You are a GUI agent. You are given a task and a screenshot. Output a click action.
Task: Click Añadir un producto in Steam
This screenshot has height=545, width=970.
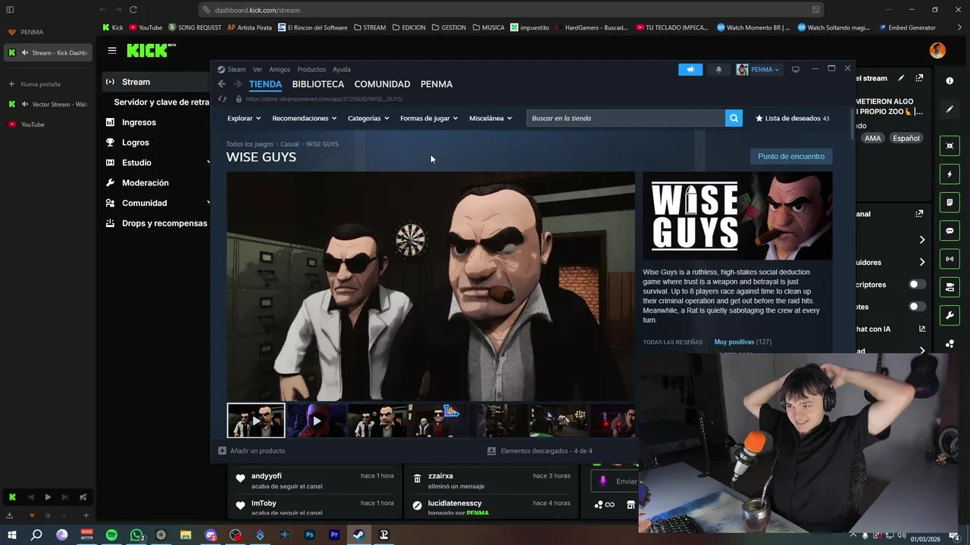tap(252, 450)
